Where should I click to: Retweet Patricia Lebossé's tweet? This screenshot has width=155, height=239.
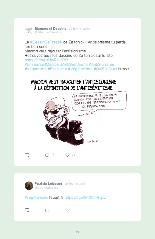click(47, 210)
